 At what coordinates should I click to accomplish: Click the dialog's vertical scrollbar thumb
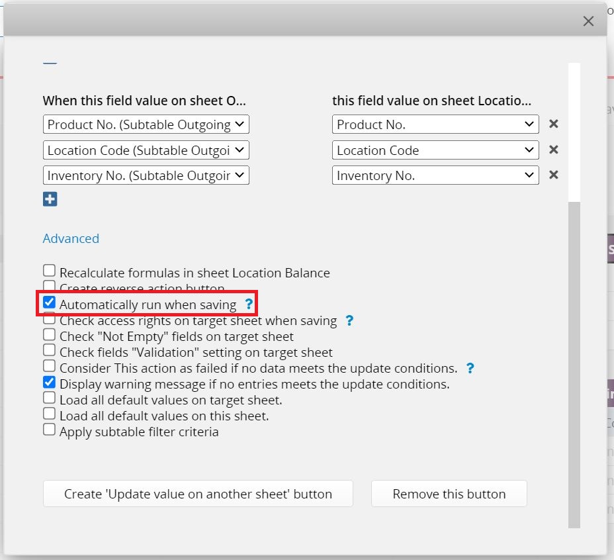(x=574, y=365)
